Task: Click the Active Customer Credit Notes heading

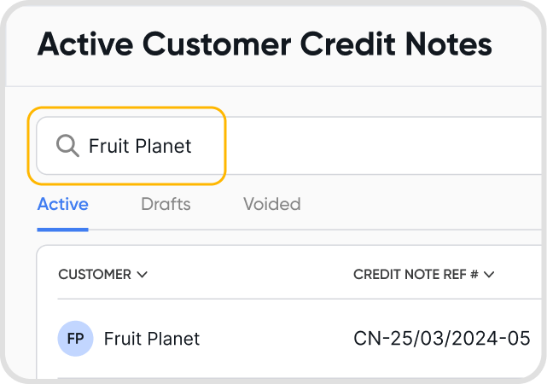Action: 265,44
